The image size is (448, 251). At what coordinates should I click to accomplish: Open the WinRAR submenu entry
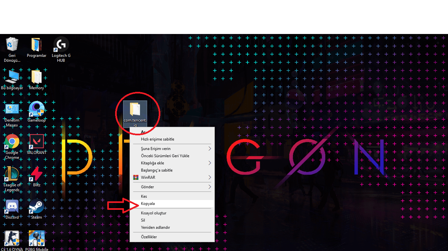point(172,177)
